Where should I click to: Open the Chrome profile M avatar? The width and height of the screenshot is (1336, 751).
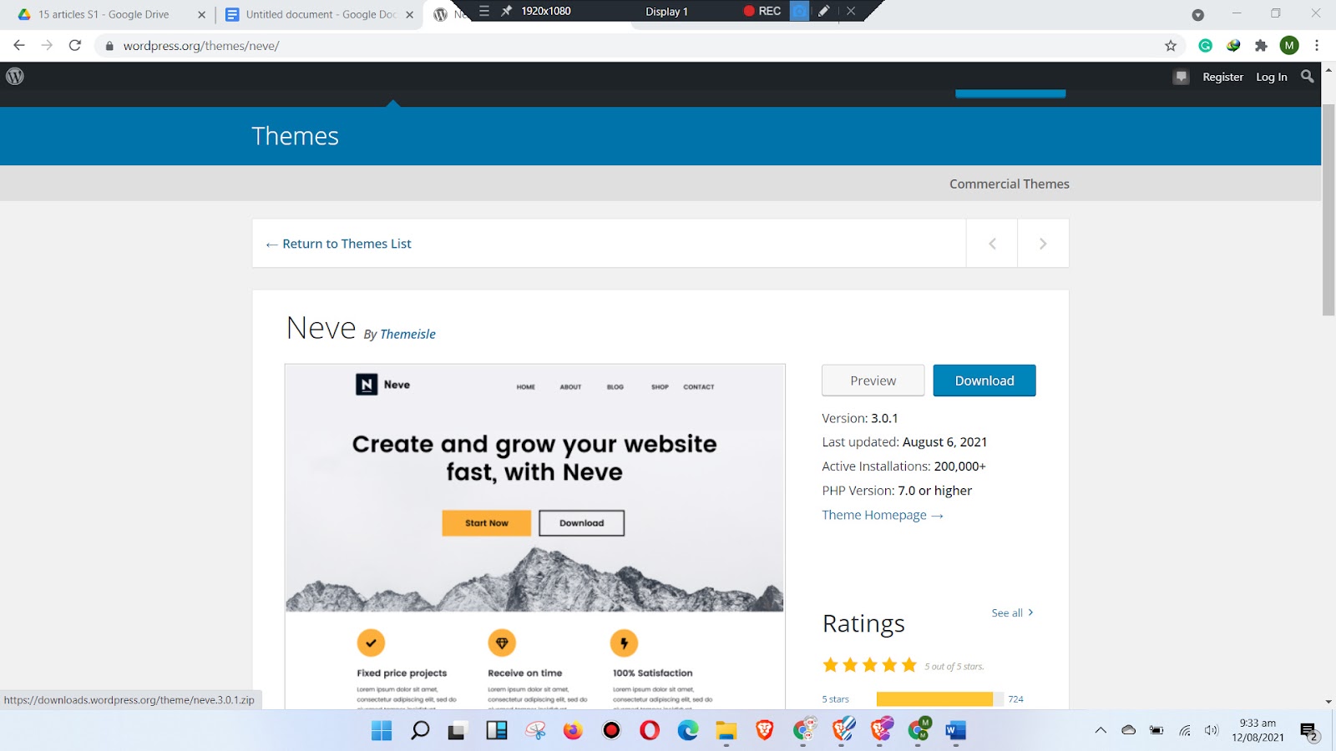tap(1289, 46)
